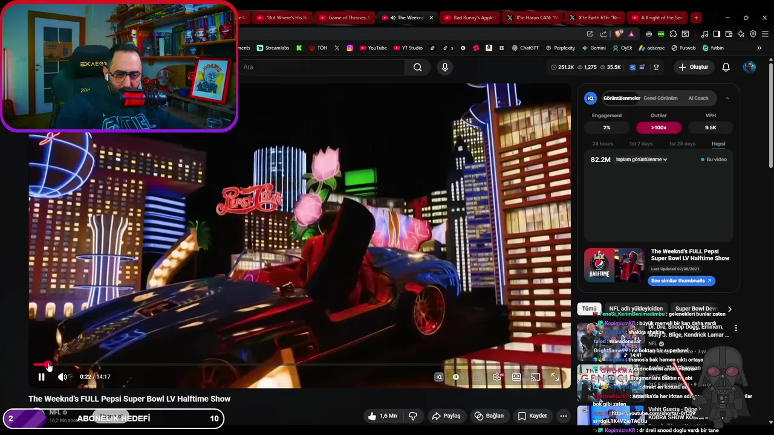Open the YT Studio bookmark
Screen dimensions: 774x435
pos(408,48)
